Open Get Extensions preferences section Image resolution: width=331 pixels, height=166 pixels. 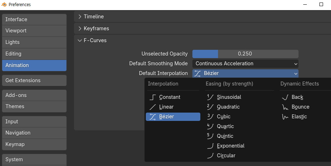click(34, 80)
